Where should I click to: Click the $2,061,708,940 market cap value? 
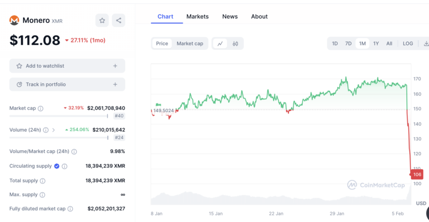(x=106, y=108)
